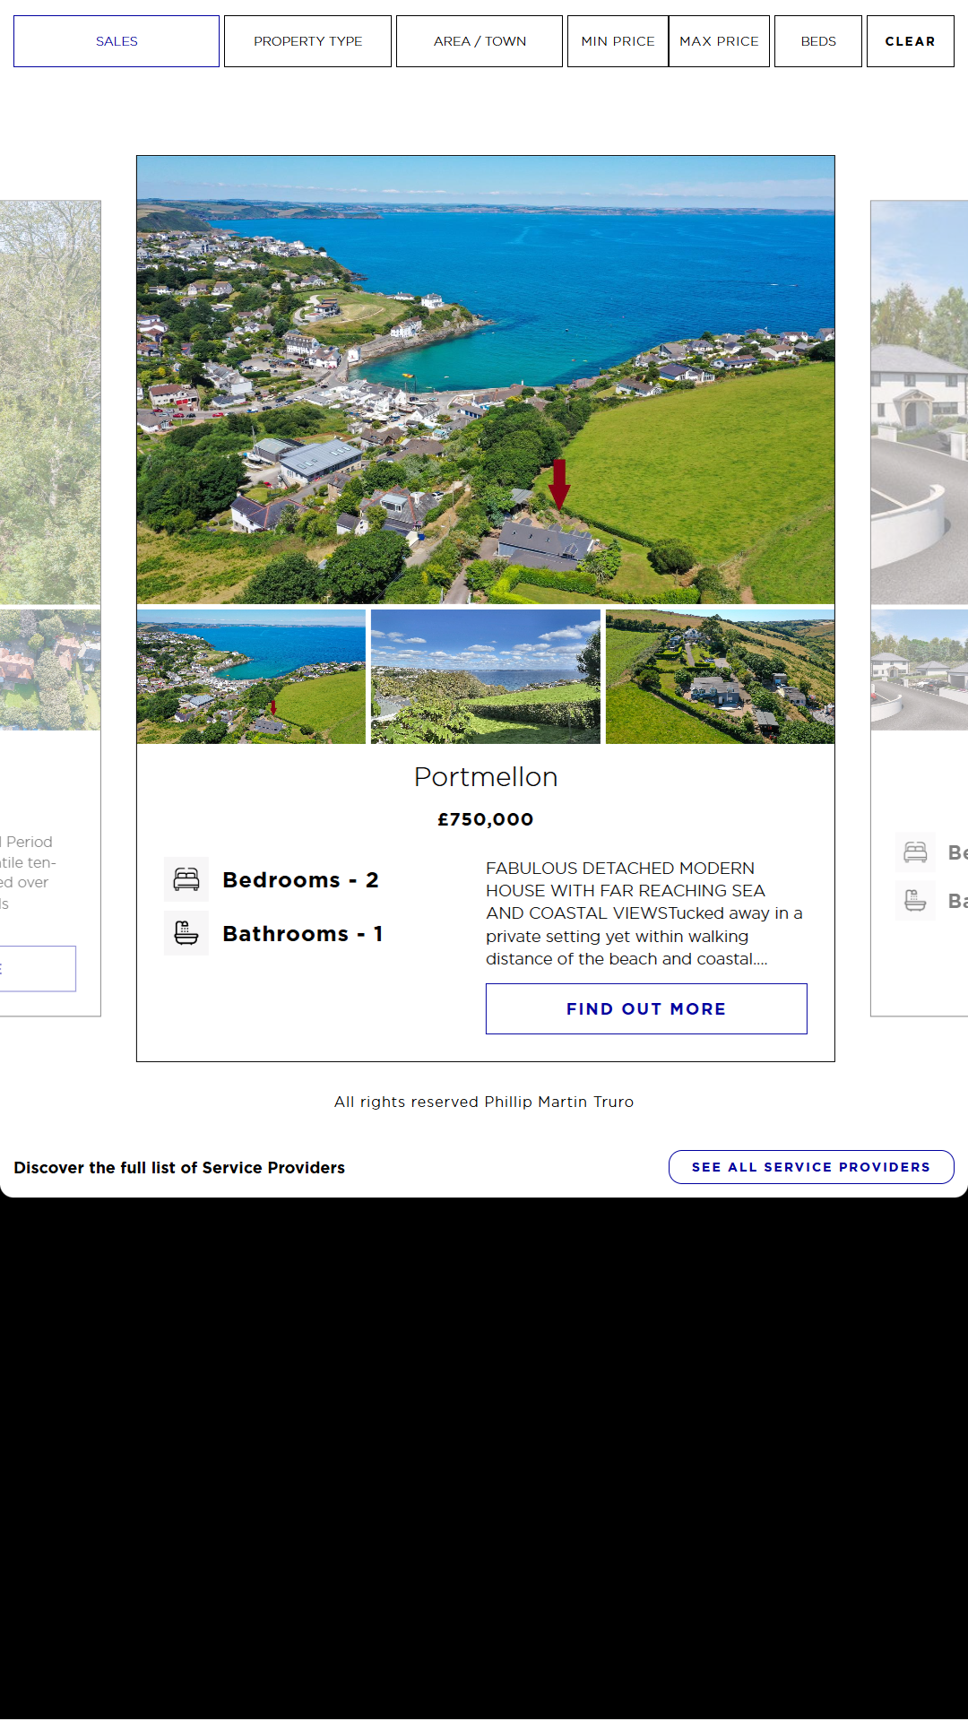Click the bed icon on right card

point(915,852)
